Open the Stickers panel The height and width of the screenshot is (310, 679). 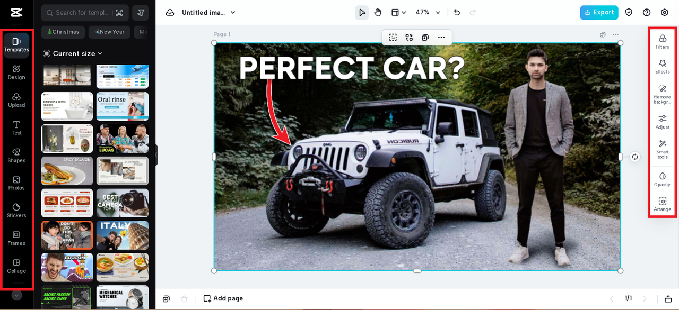(16, 211)
